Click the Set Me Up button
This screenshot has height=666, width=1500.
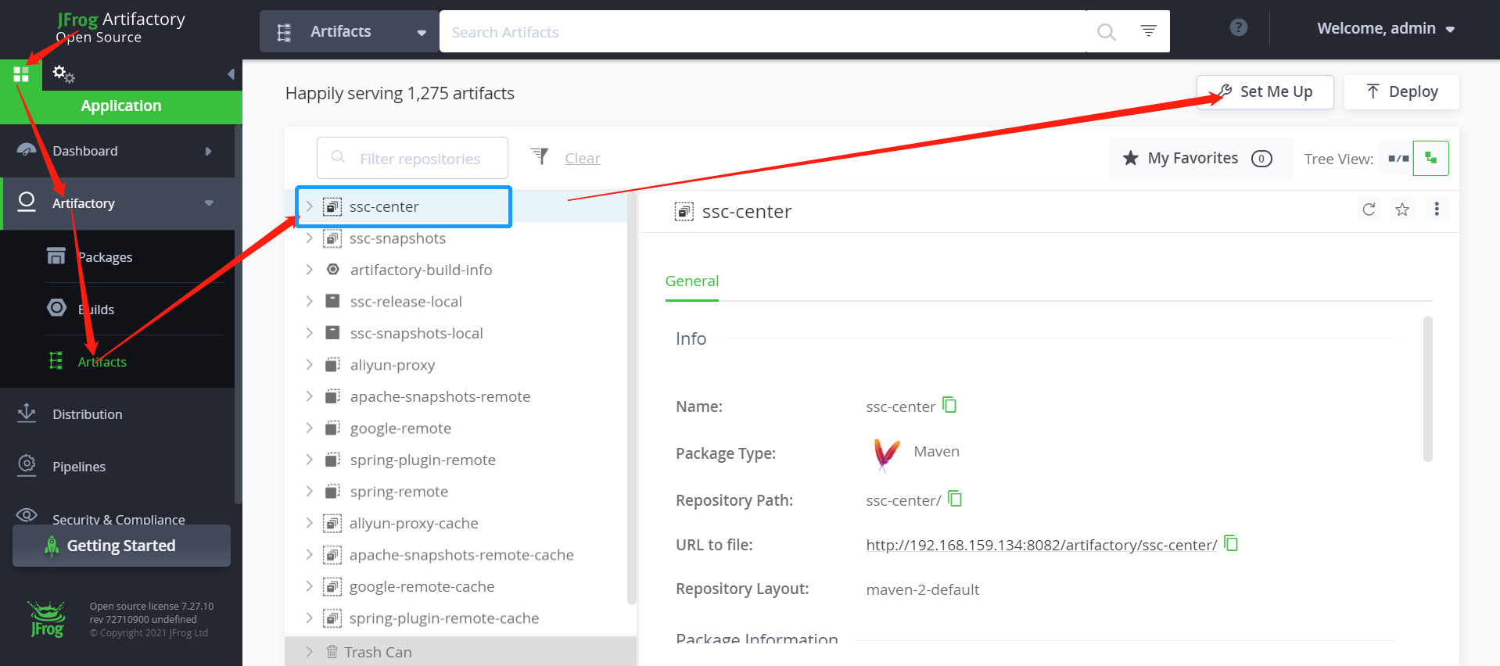click(x=1265, y=91)
